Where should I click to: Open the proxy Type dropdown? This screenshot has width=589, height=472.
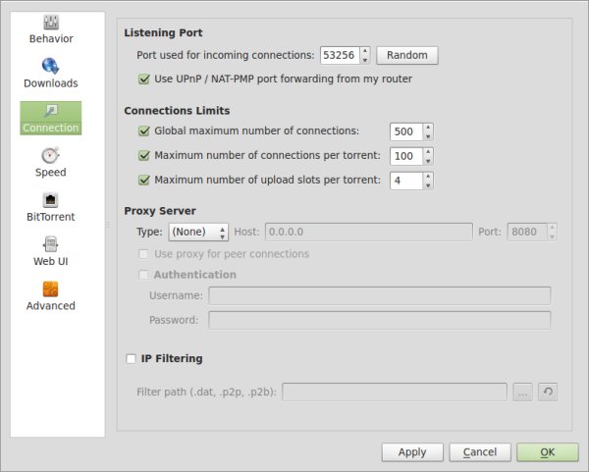[198, 232]
